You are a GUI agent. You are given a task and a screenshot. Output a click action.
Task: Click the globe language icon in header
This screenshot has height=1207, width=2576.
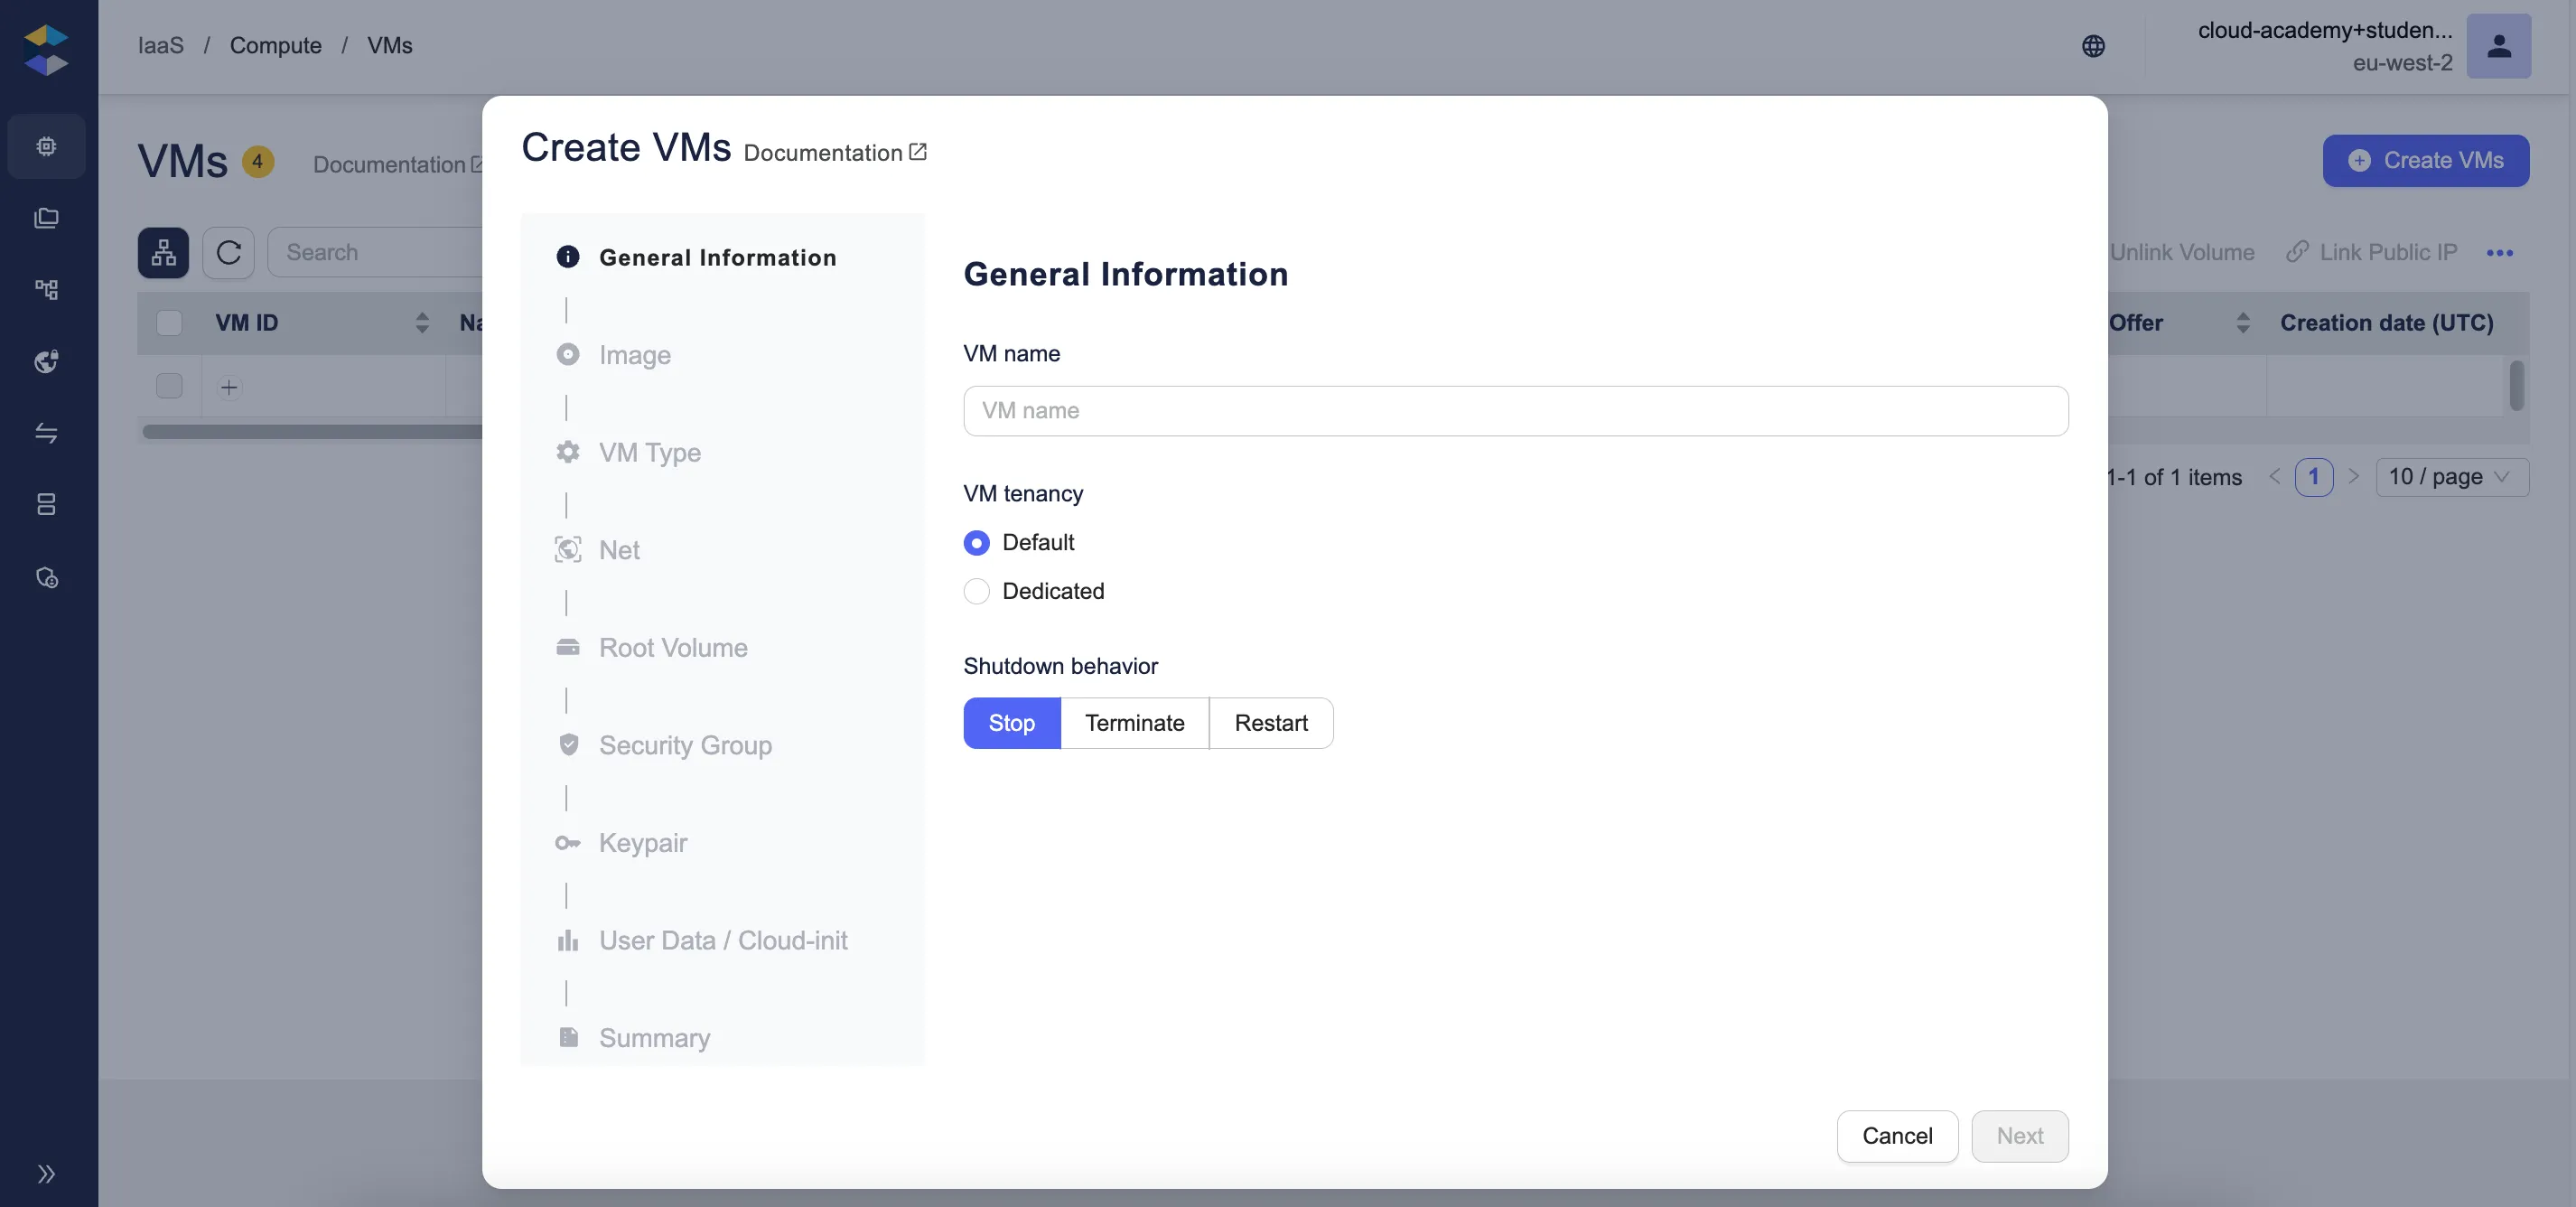[x=2093, y=46]
